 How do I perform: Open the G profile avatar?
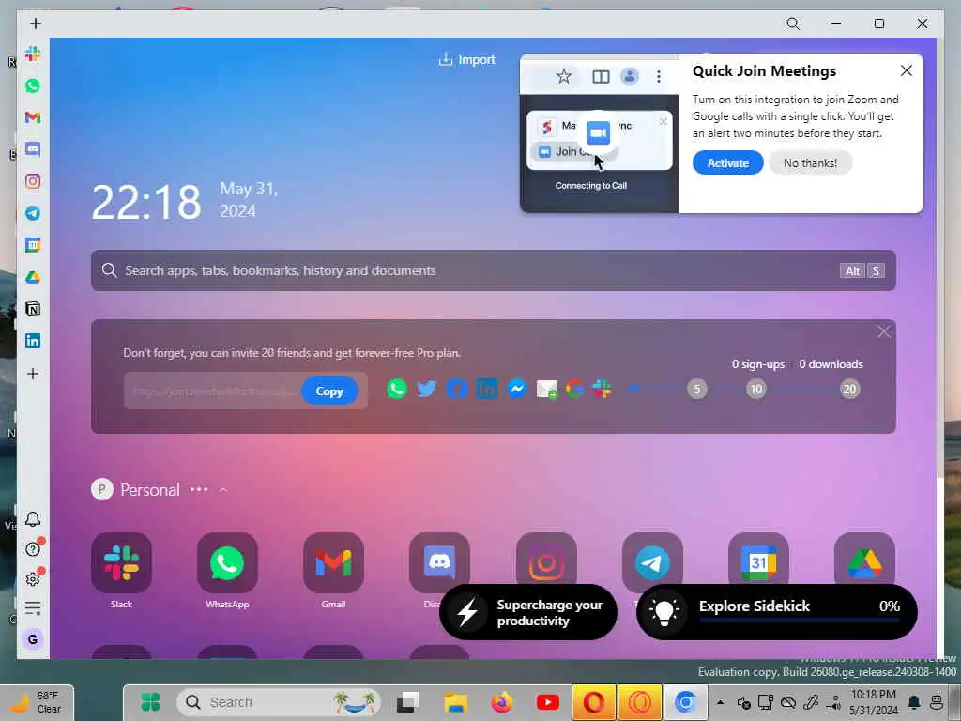click(x=33, y=639)
